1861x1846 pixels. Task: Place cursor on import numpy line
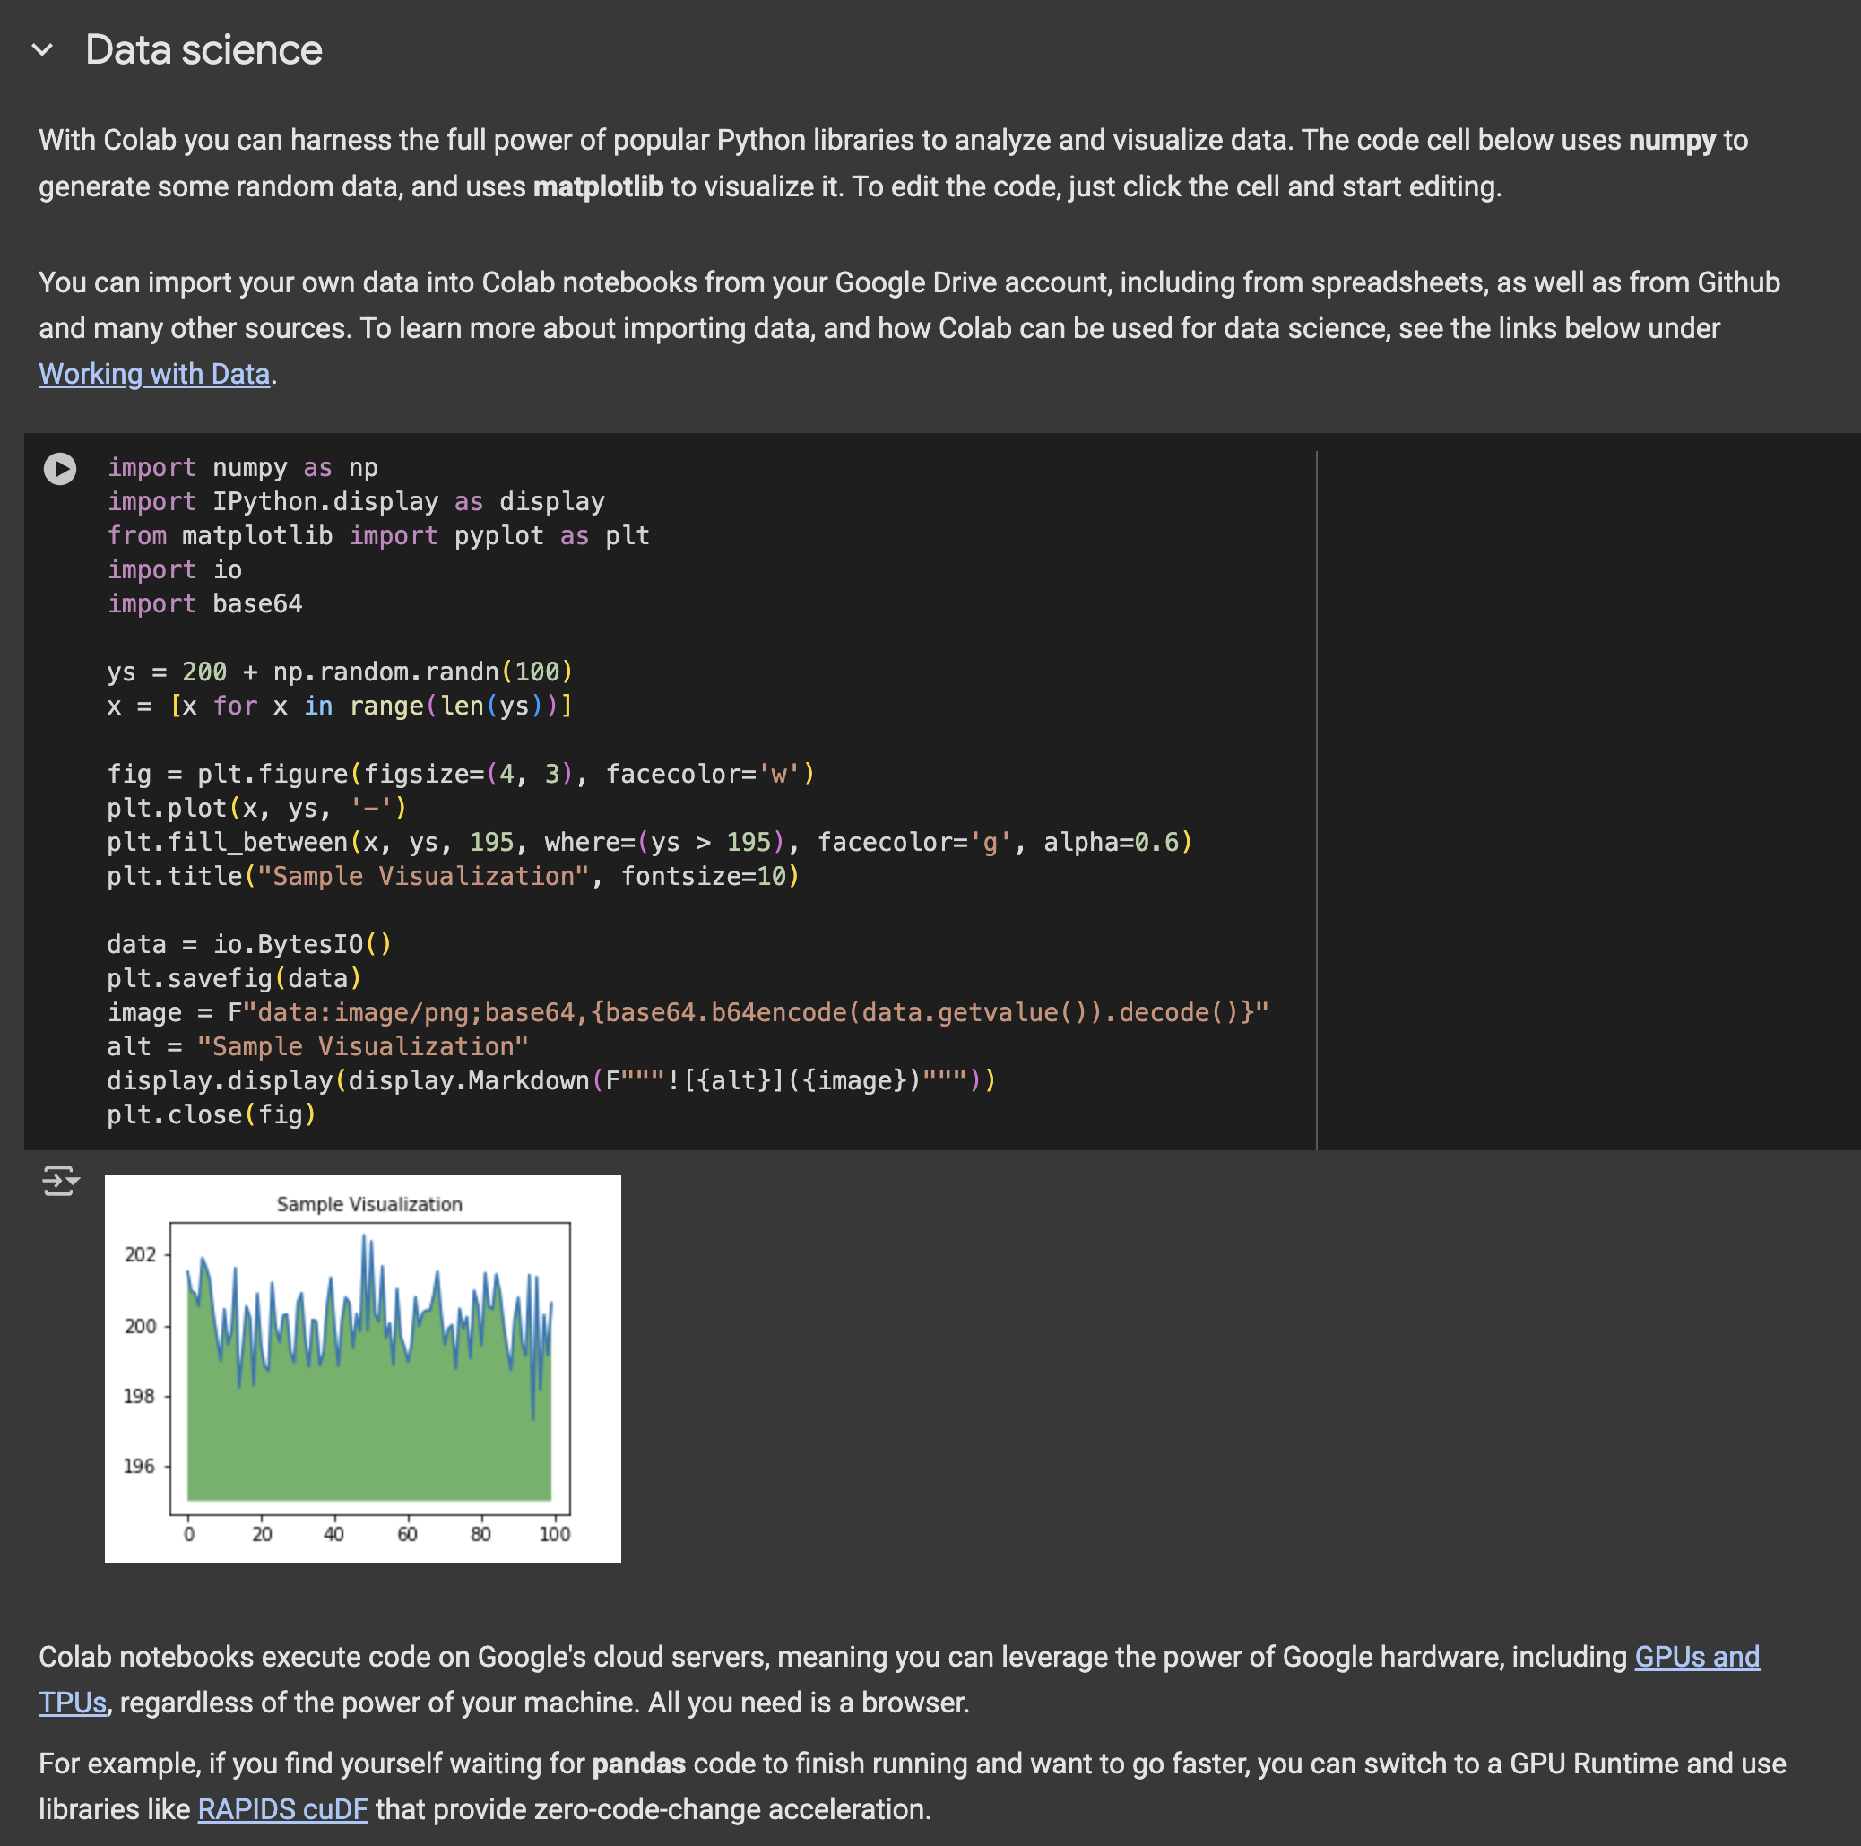(x=242, y=468)
